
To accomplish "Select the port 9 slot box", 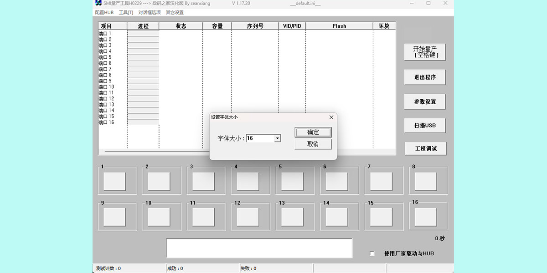I will [x=114, y=217].
